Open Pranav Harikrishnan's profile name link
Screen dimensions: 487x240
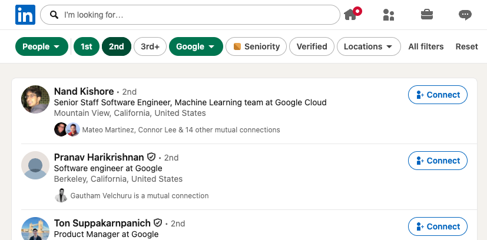[99, 157]
